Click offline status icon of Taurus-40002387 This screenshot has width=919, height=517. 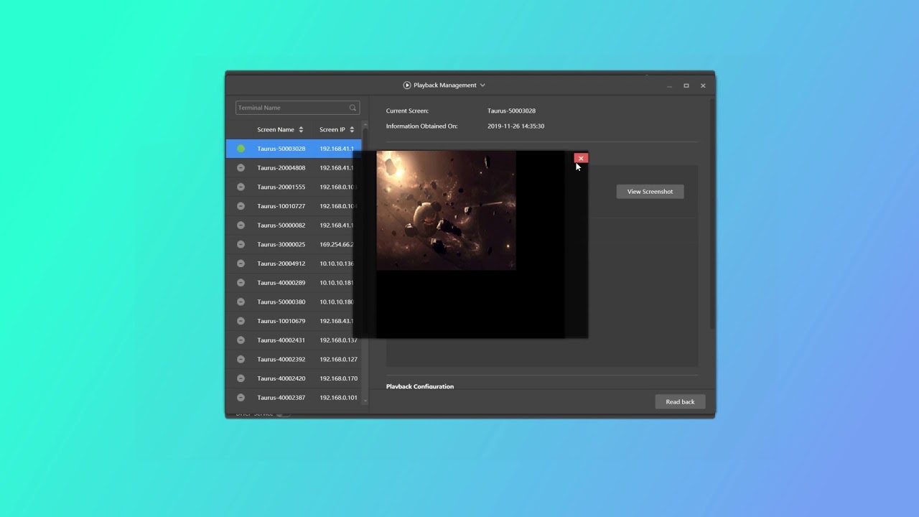point(241,398)
